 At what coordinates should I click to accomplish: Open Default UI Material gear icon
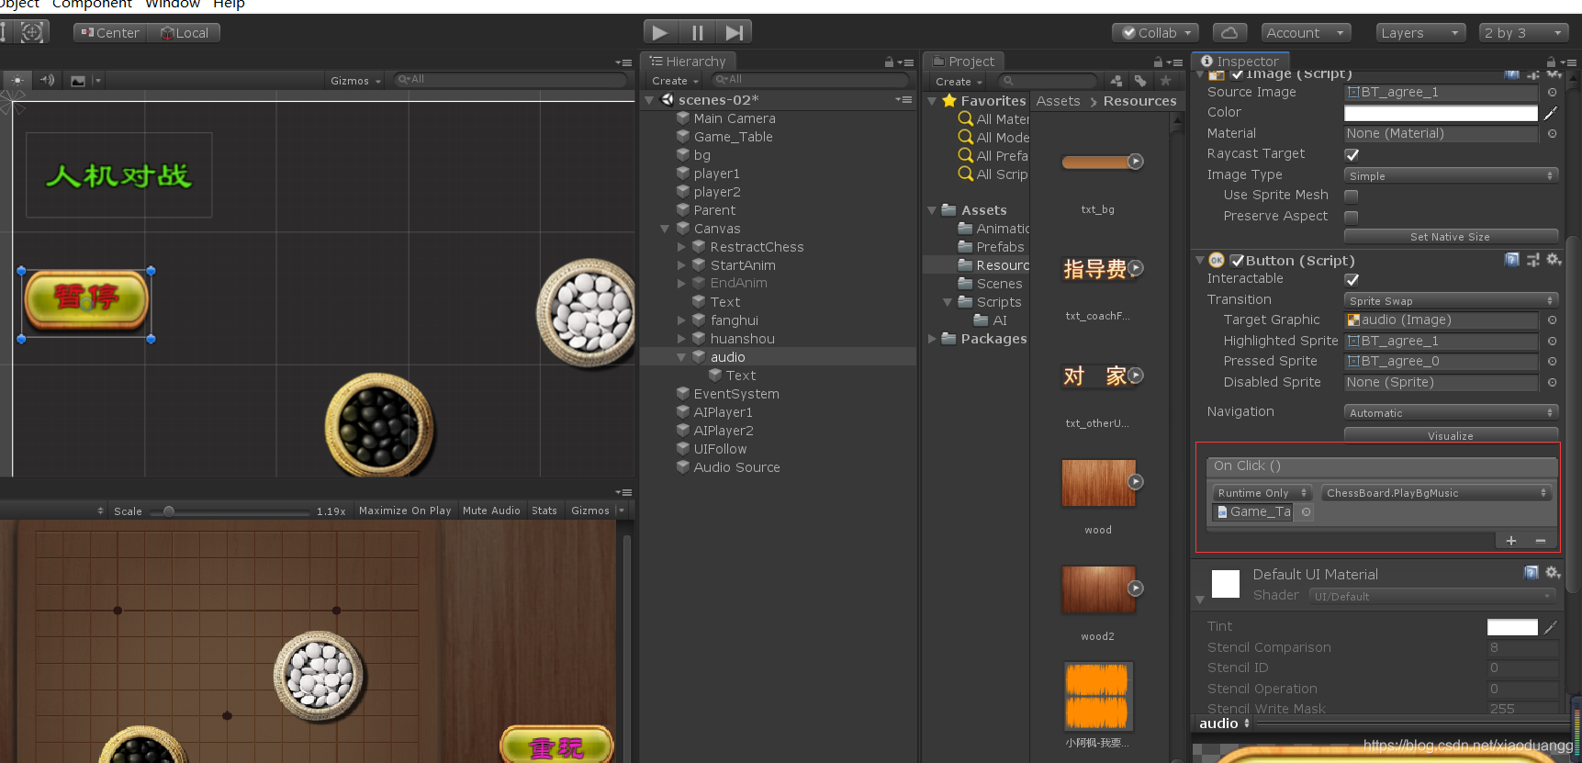click(1553, 572)
